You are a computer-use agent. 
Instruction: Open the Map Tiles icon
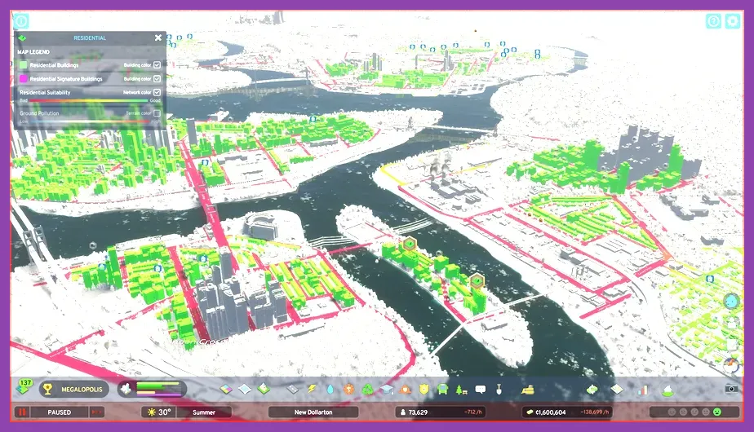pos(617,390)
